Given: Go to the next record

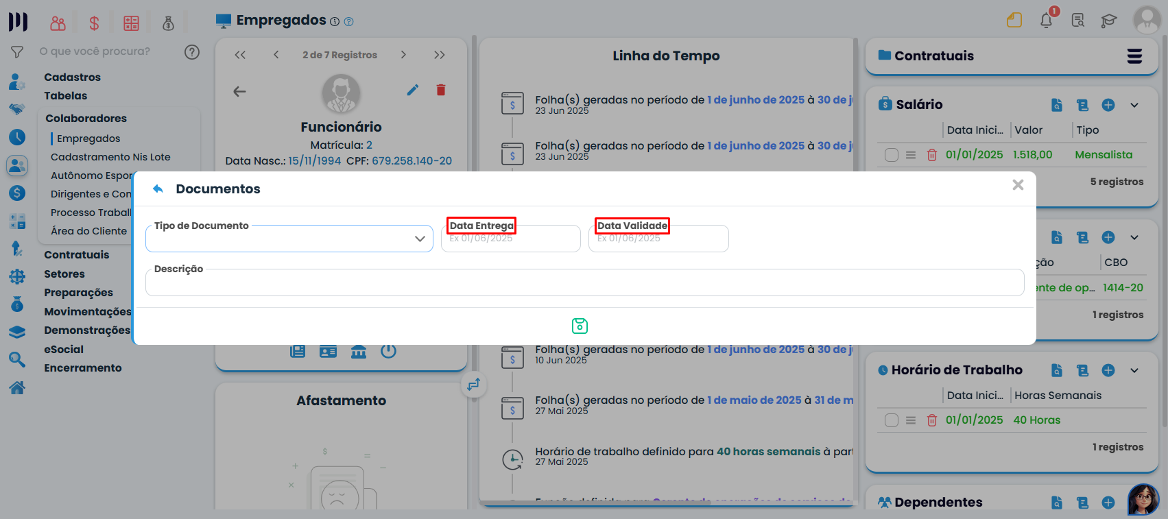Looking at the screenshot, I should 403,55.
